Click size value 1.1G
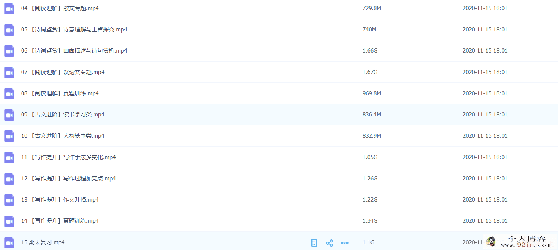The height and width of the screenshot is (250, 558). click(369, 242)
